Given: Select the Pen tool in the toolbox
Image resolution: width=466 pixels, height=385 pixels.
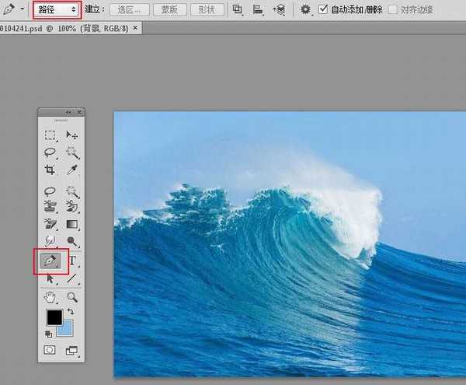Looking at the screenshot, I should pos(50,261).
